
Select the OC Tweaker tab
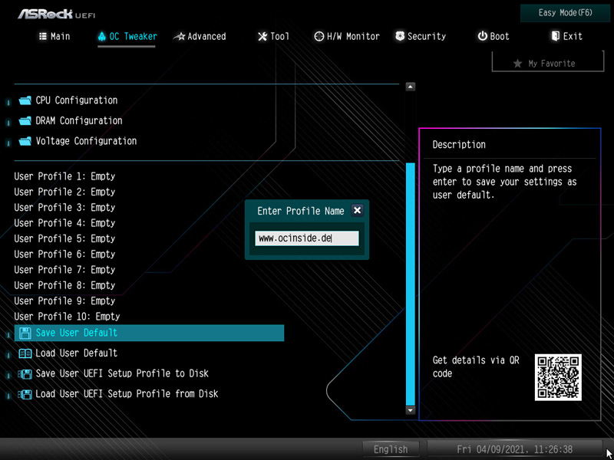(127, 36)
